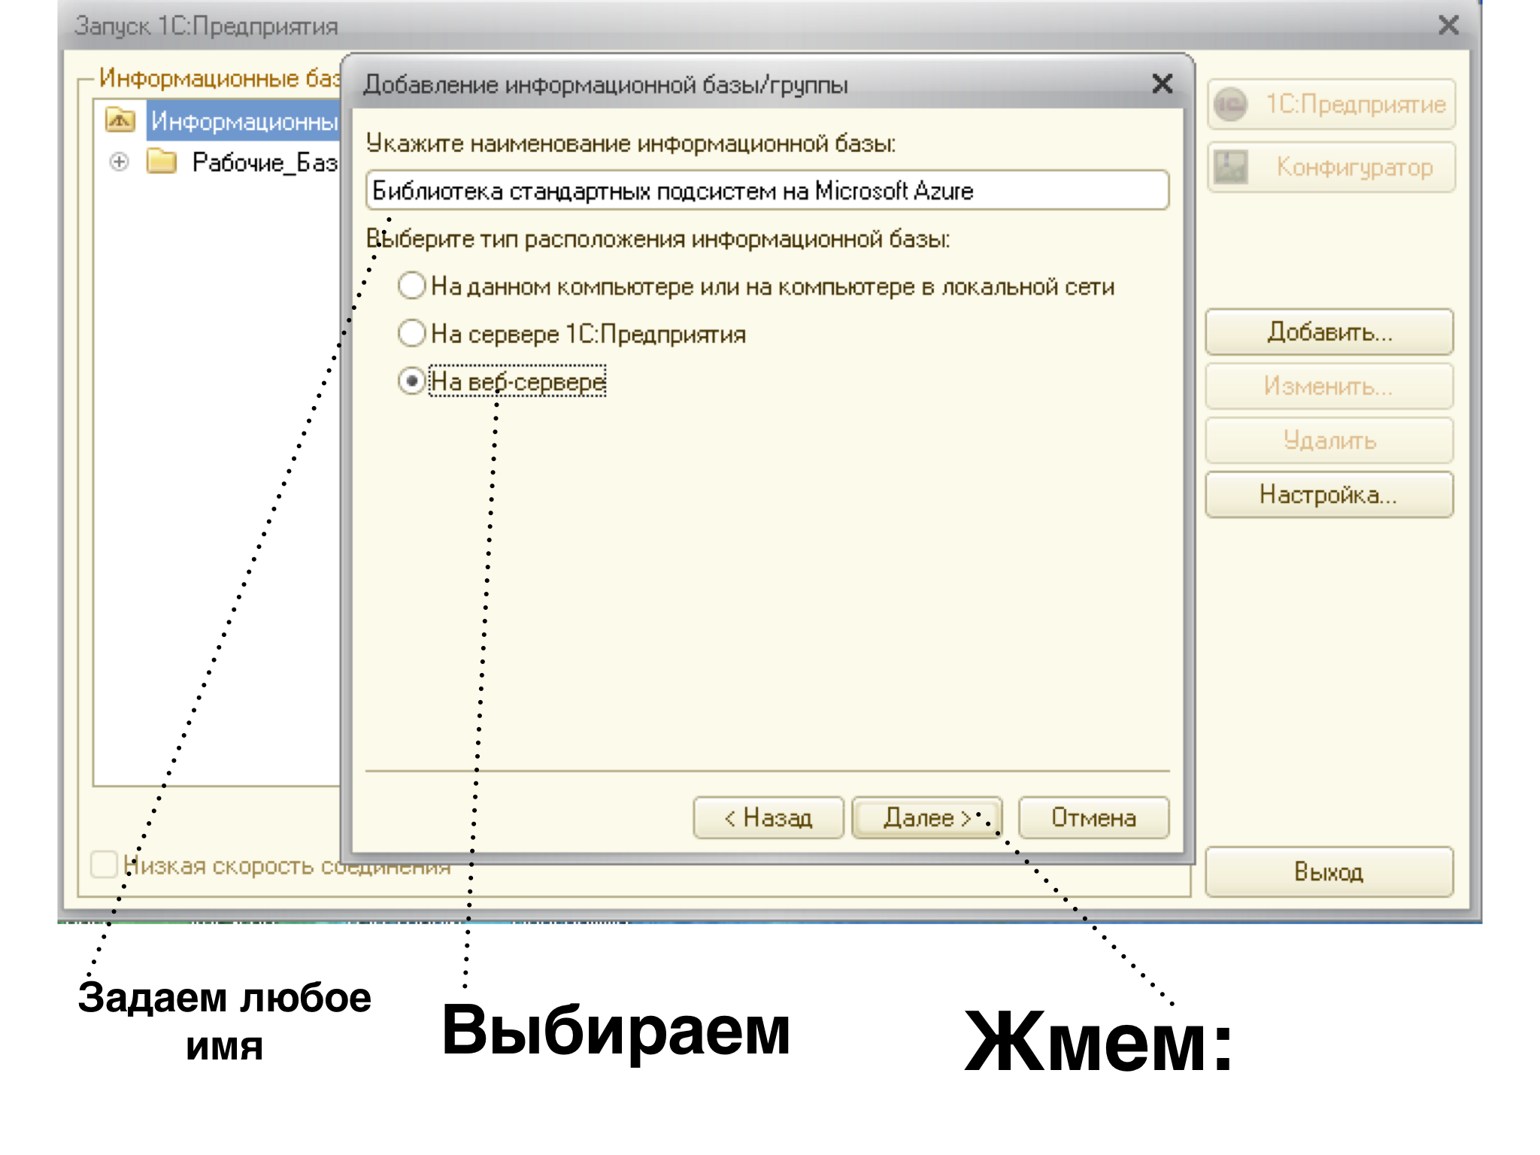The image size is (1540, 1155).
Task: Cancel the dialog with 'Отмена'
Action: 1093,817
